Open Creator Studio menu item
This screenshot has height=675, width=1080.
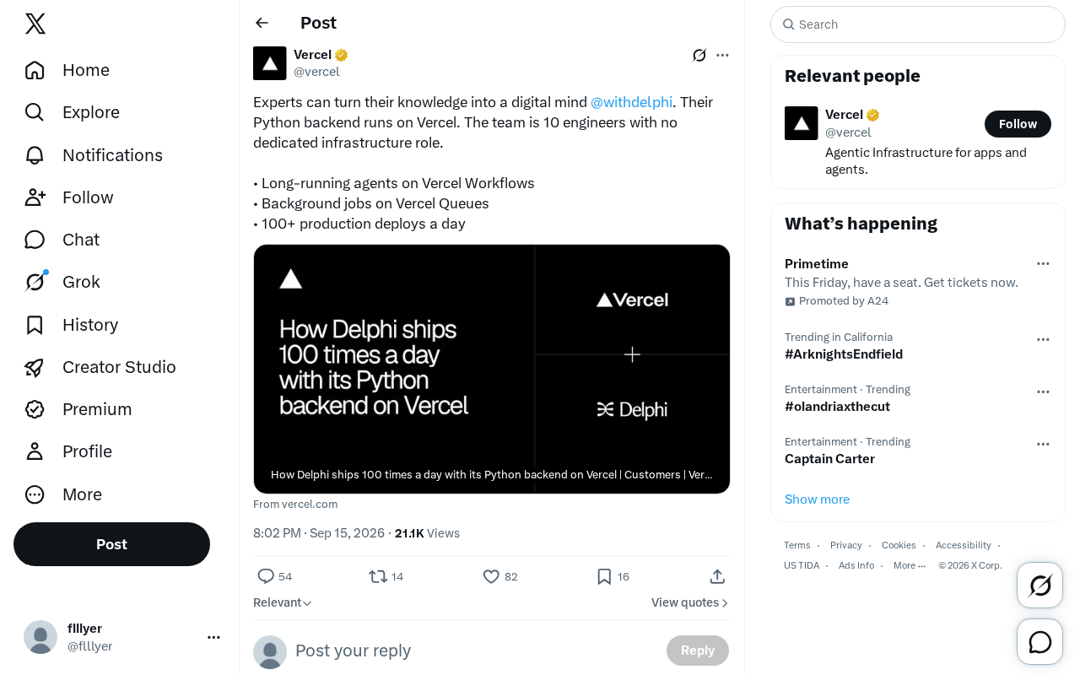pos(100,367)
